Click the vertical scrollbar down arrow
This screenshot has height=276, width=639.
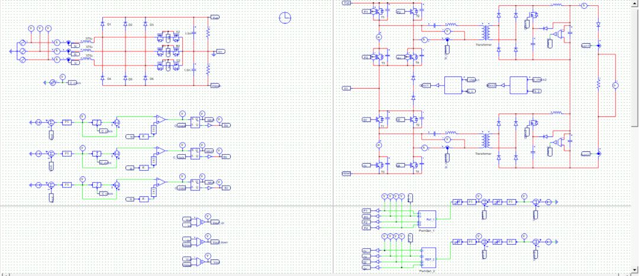(x=635, y=270)
